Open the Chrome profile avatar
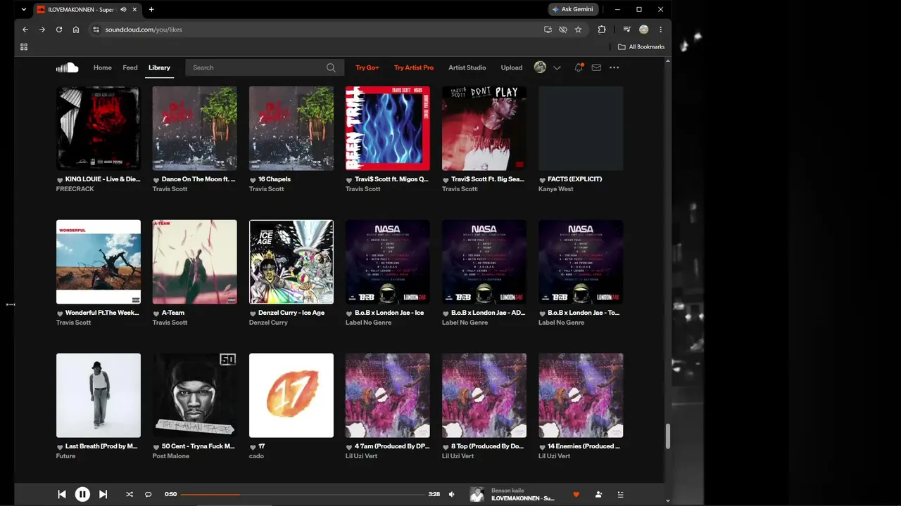901x506 pixels. click(643, 30)
